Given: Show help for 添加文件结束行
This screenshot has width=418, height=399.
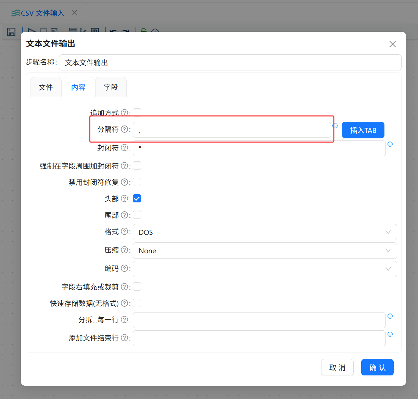Looking at the screenshot, I should (125, 338).
